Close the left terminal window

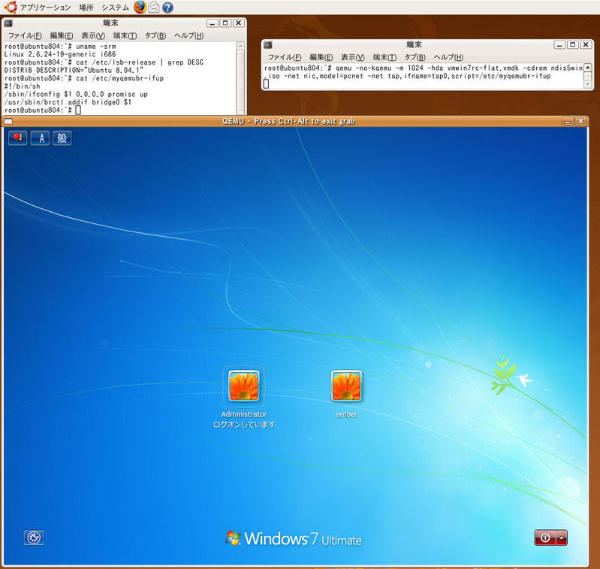(x=238, y=23)
